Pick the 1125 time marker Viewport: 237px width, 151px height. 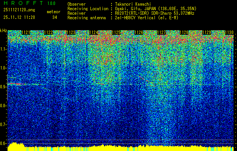coord(116,33)
